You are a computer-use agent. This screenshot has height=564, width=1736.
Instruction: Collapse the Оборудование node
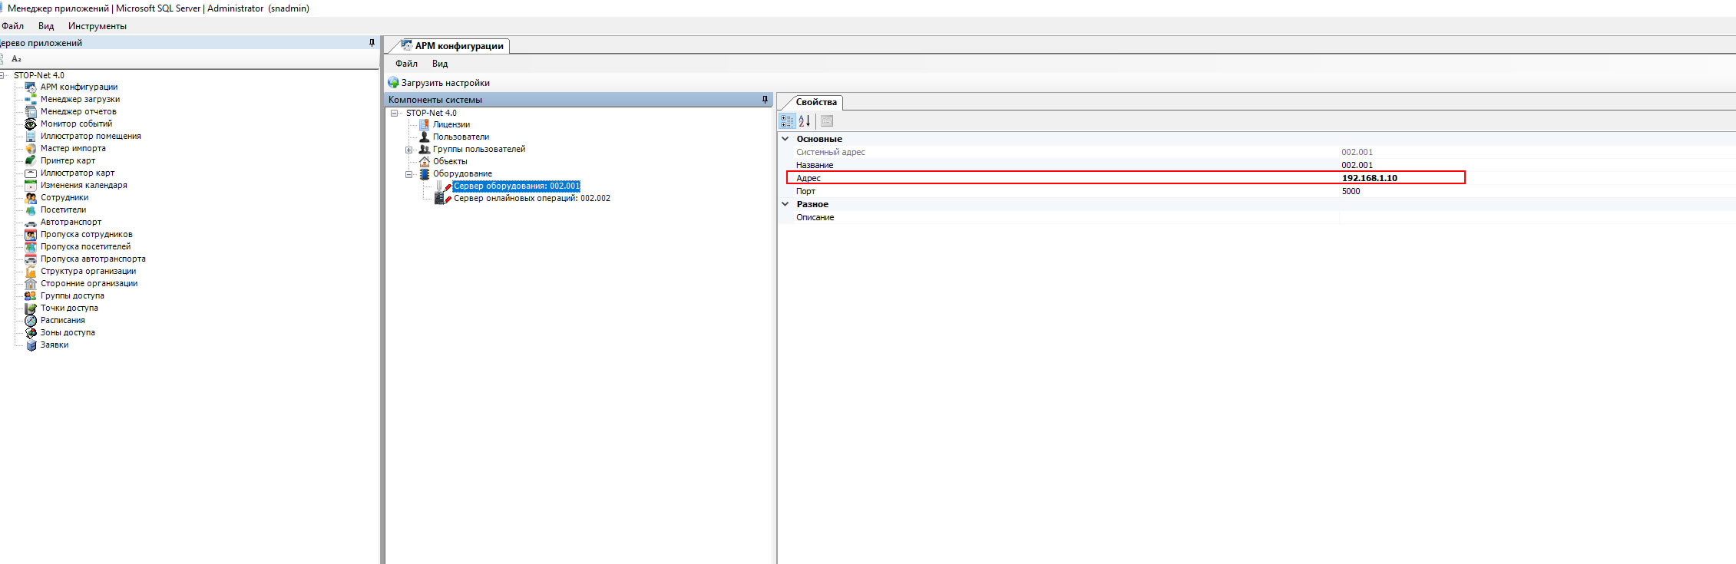[409, 174]
